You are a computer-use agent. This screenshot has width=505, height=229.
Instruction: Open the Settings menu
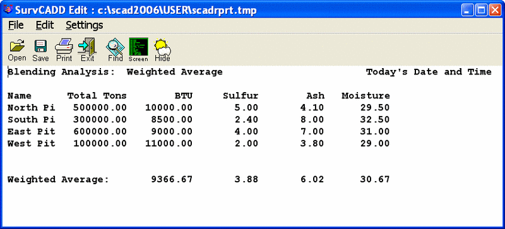pyautogui.click(x=85, y=25)
